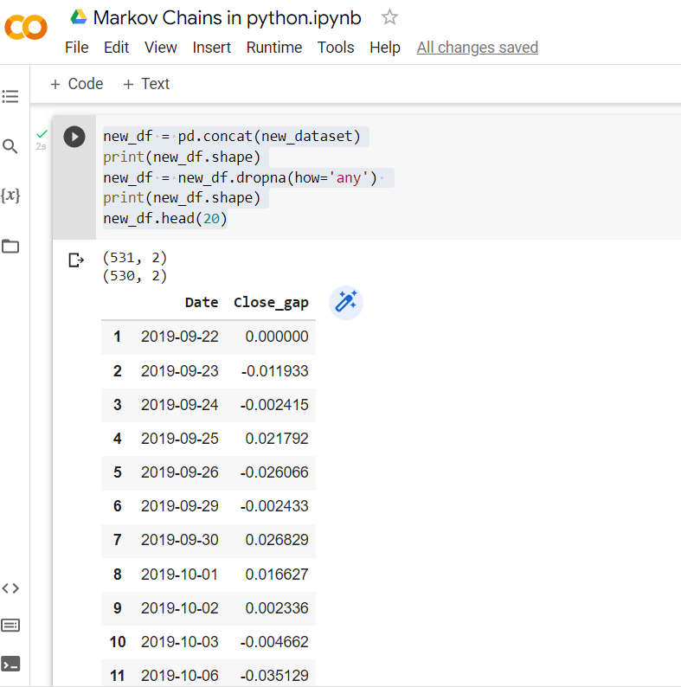This screenshot has height=687, width=681.
Task: Click the notebook title to rename
Action: coord(227,17)
